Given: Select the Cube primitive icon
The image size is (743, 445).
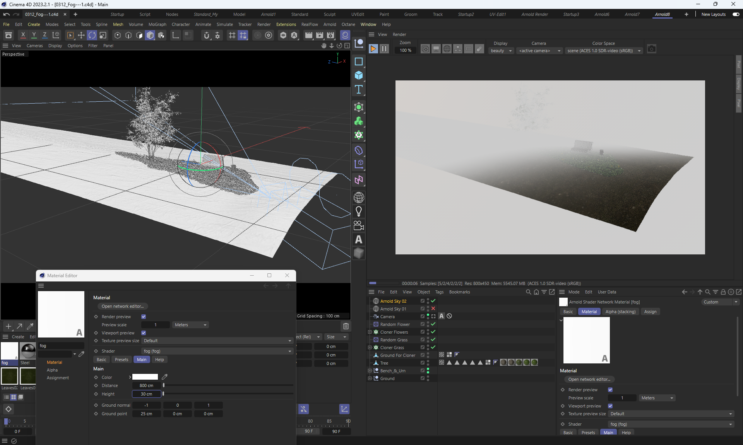Looking at the screenshot, I should tap(359, 75).
